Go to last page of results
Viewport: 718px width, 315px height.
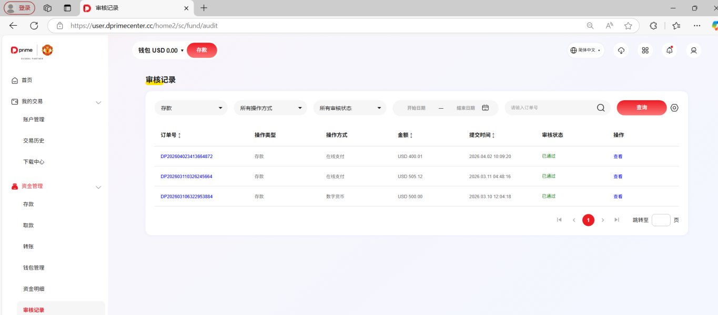[x=617, y=220]
